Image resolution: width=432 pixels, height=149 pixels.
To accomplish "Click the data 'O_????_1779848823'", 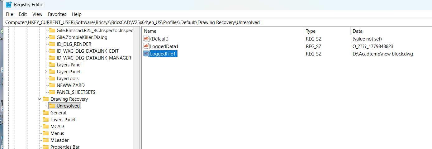I will click(x=373, y=46).
